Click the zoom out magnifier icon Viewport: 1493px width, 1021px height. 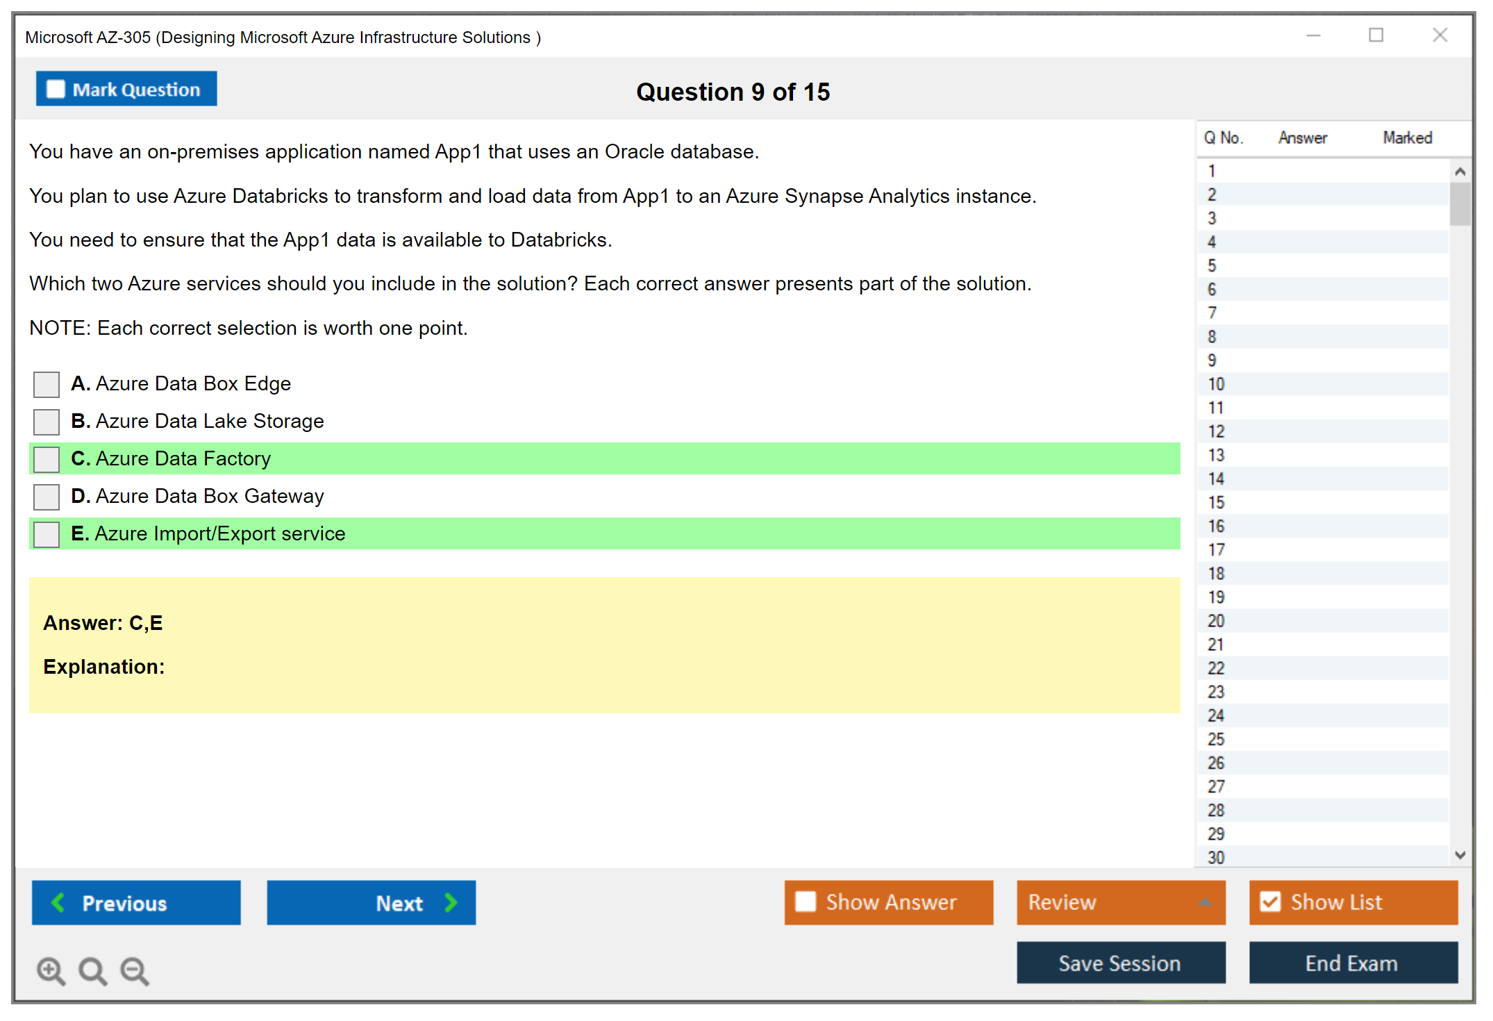(135, 970)
